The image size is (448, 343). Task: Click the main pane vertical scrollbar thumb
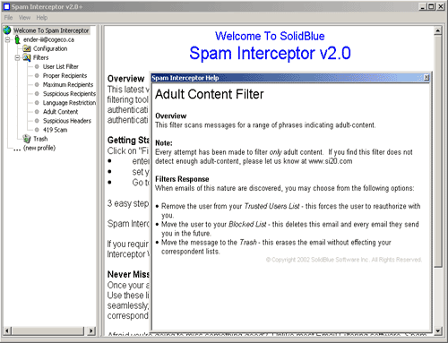click(438, 151)
